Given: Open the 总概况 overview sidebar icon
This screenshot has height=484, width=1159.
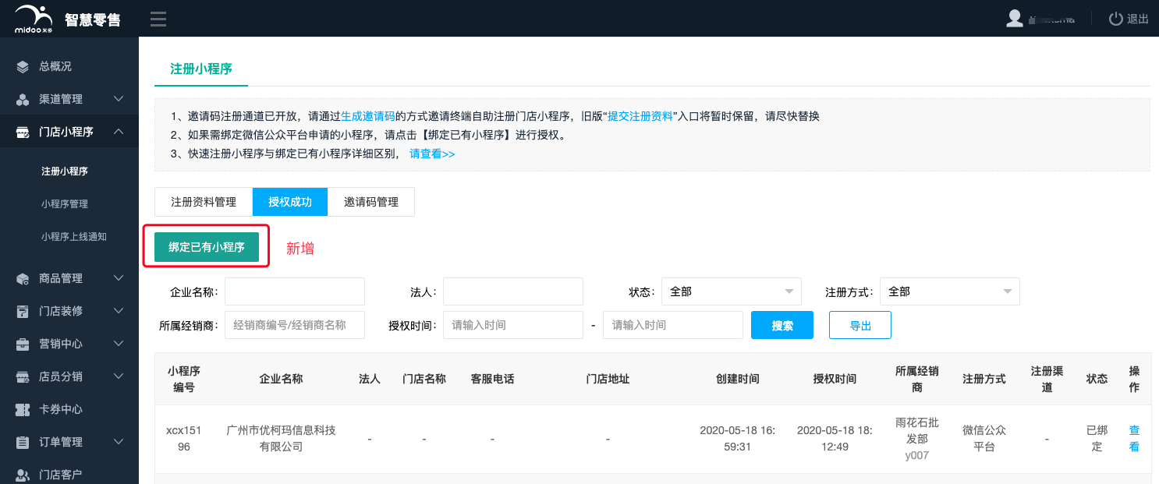Looking at the screenshot, I should [x=23, y=67].
